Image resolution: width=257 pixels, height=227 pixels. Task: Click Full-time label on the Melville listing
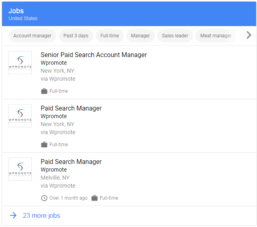click(x=109, y=198)
